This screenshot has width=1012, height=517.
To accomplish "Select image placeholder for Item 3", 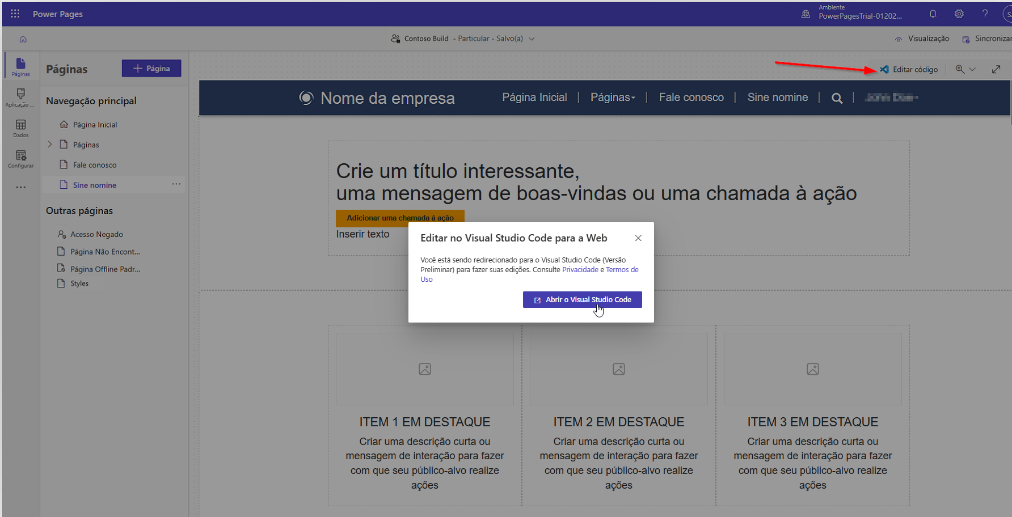I will pyautogui.click(x=813, y=369).
